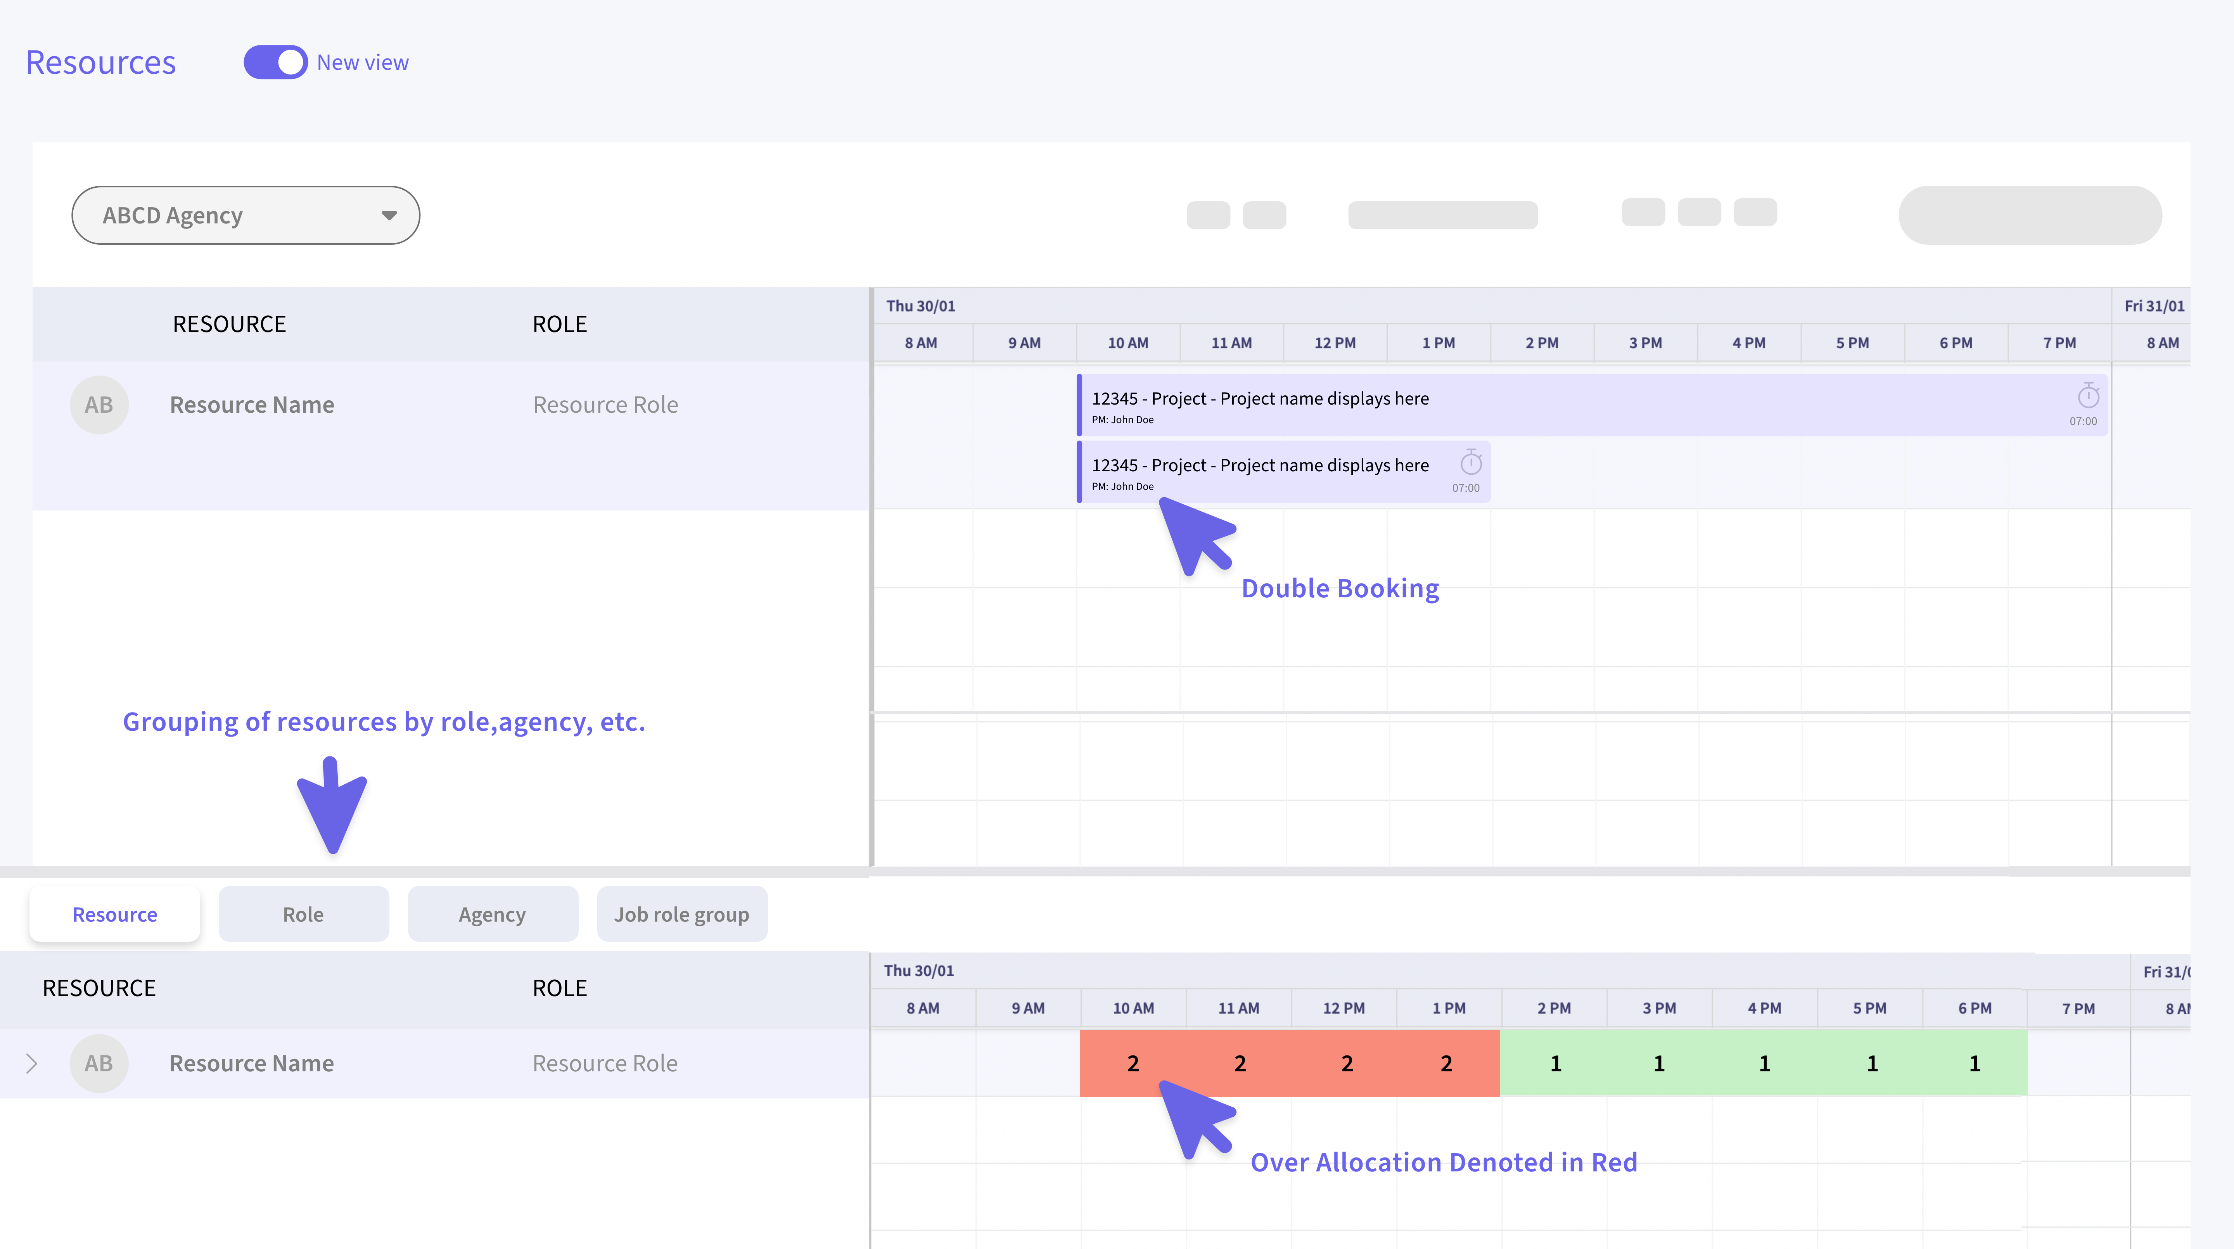Image resolution: width=2234 pixels, height=1249 pixels.
Task: Open the ABCD Agency dropdown
Action: (246, 215)
